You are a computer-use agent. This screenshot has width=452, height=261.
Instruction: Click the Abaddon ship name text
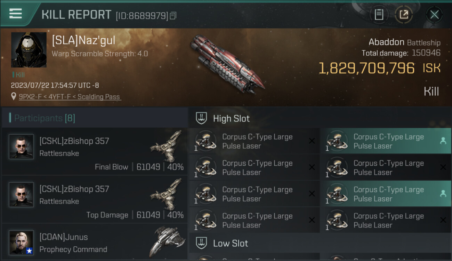(x=386, y=42)
